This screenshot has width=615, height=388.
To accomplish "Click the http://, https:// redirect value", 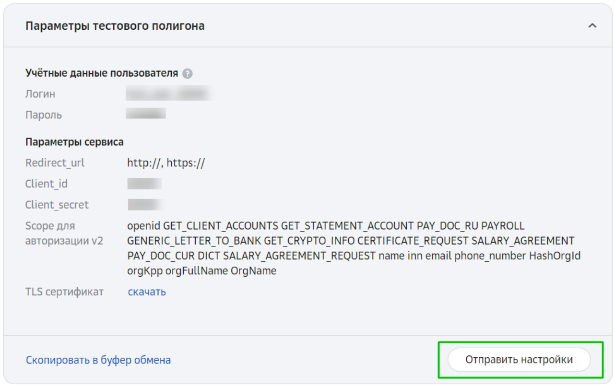I will pos(166,163).
